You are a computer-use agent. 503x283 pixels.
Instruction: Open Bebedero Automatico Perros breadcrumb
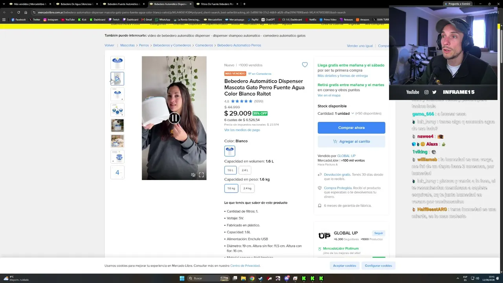pyautogui.click(x=239, y=45)
